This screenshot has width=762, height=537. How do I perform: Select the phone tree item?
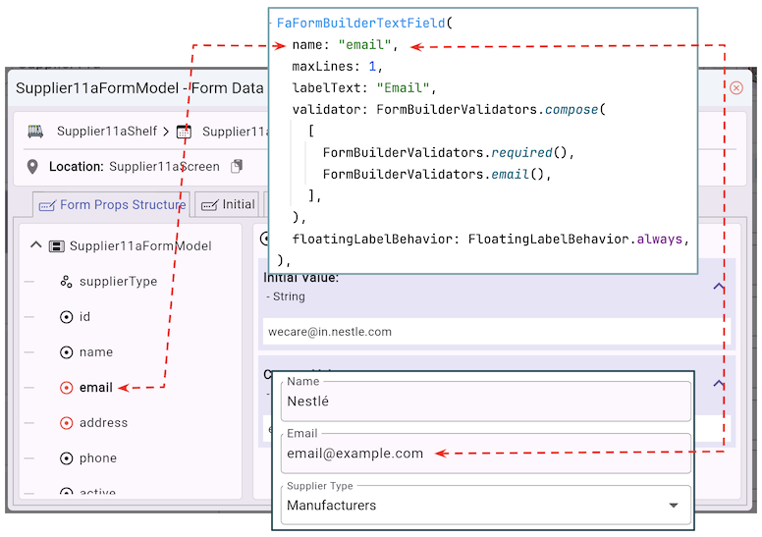(97, 458)
